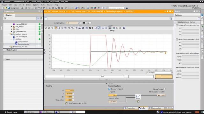Screen dimensions: 204x114
Task: Click the Setpoint input field
Action: [x=113, y=95]
